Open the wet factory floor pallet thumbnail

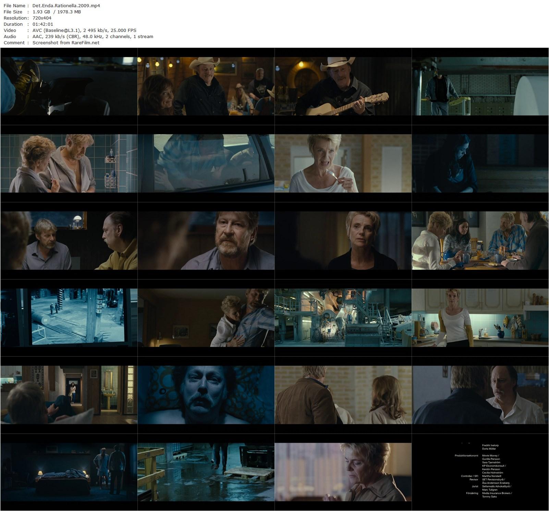[206, 472]
